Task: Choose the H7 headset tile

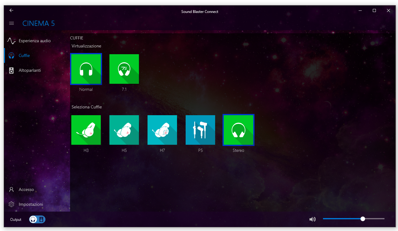Action: pyautogui.click(x=162, y=130)
